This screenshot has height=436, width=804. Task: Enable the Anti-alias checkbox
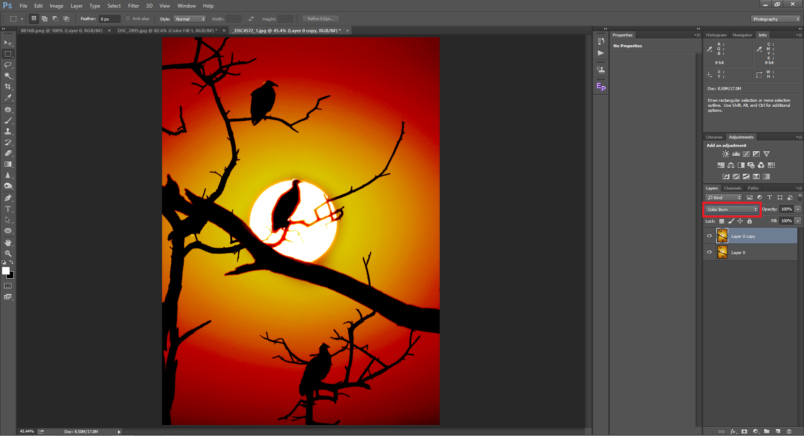point(128,19)
